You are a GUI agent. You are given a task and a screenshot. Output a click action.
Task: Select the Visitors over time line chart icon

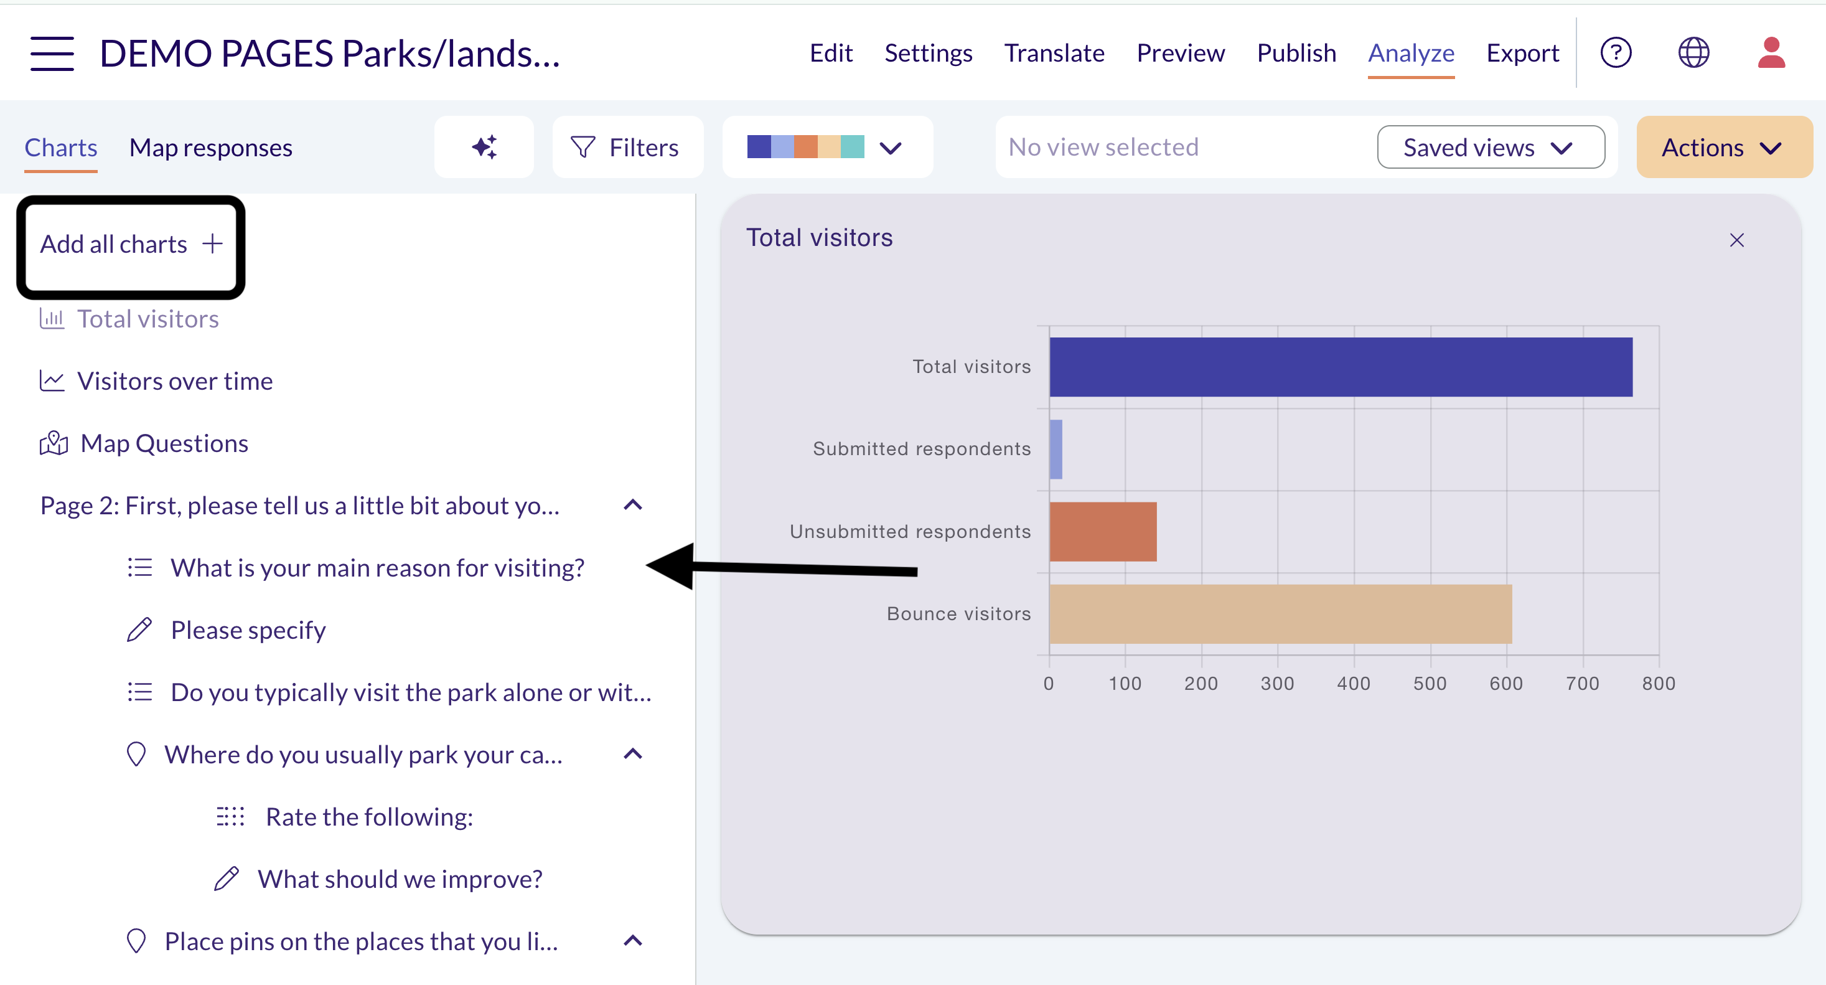click(x=52, y=381)
